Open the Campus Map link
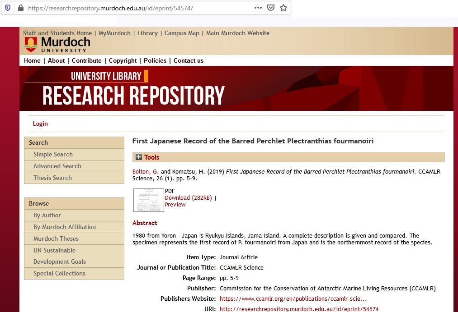The image size is (458, 312). (182, 33)
